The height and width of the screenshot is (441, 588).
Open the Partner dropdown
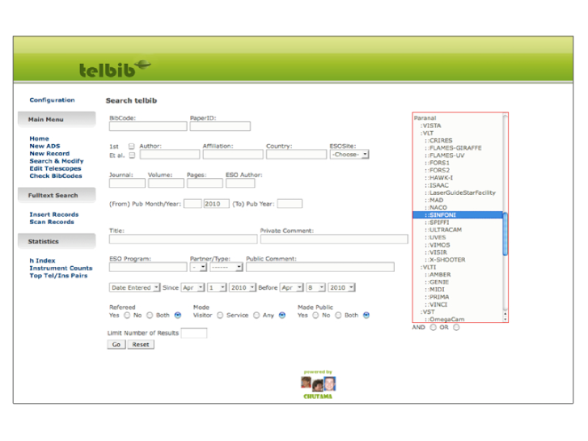point(198,267)
